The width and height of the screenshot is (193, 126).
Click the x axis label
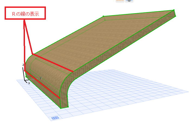29,83
